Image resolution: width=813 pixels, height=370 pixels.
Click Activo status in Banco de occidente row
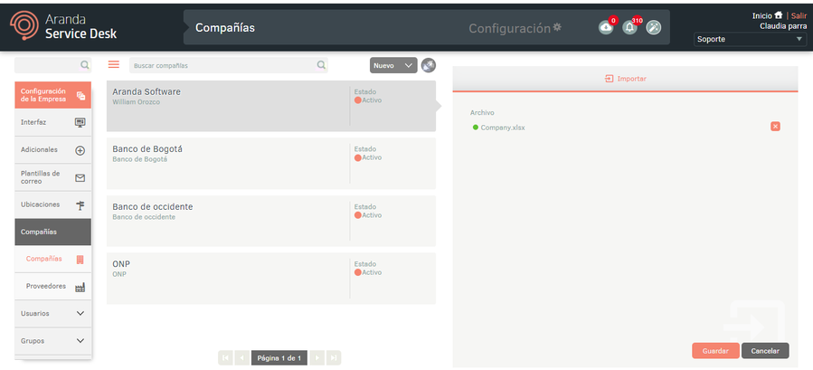point(368,214)
